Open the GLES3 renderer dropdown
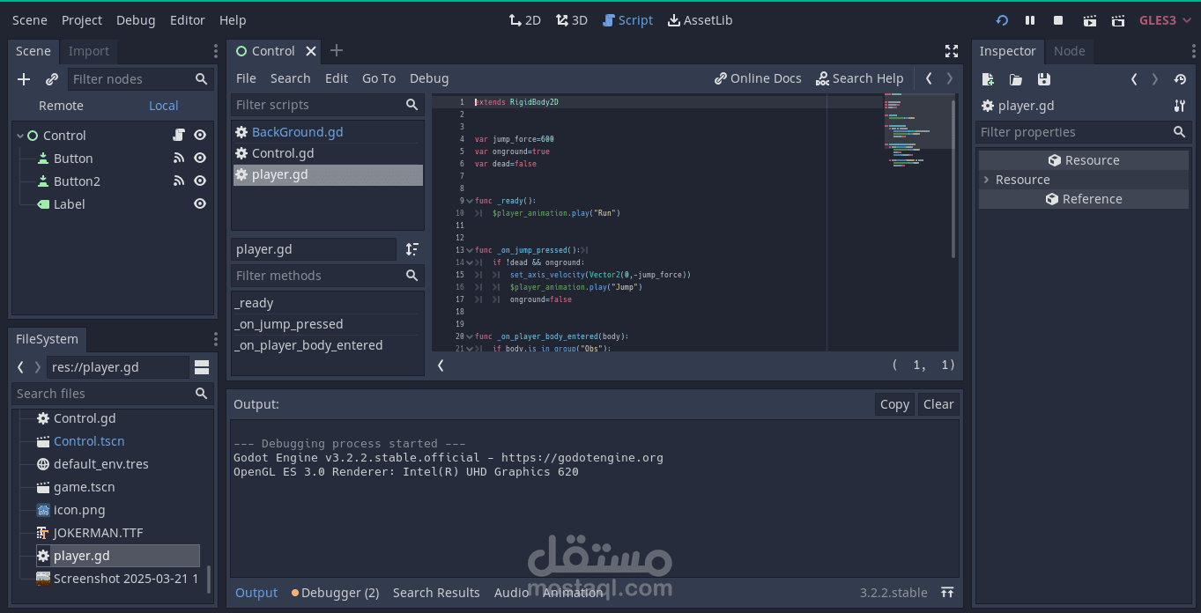Screen dimensions: 1201x613 point(1164,20)
